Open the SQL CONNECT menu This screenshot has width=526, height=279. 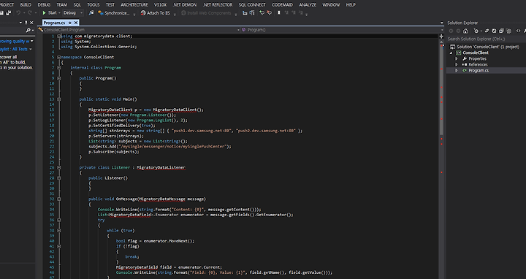pos(252,4)
